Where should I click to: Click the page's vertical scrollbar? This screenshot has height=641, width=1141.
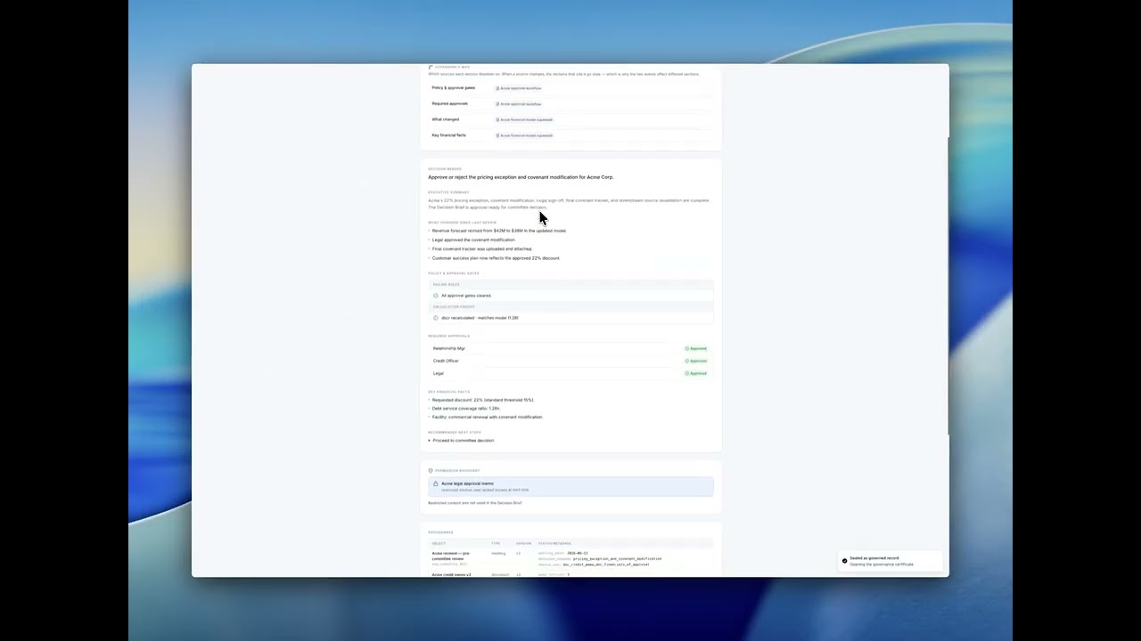coord(948,285)
